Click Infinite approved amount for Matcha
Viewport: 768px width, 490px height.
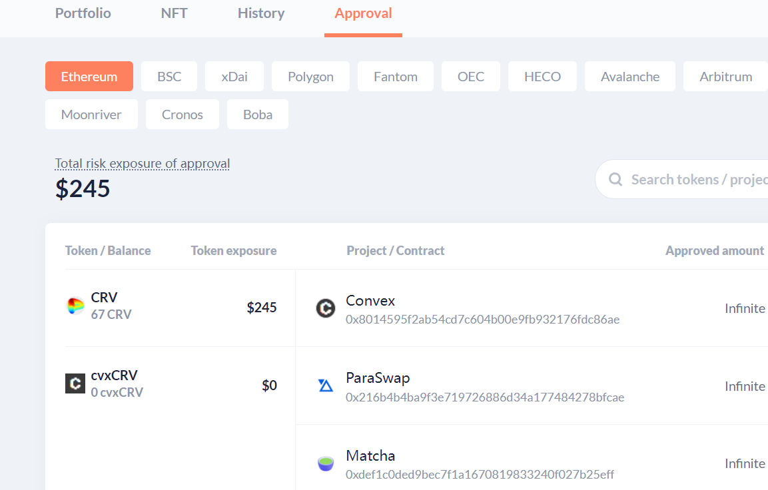pos(745,463)
